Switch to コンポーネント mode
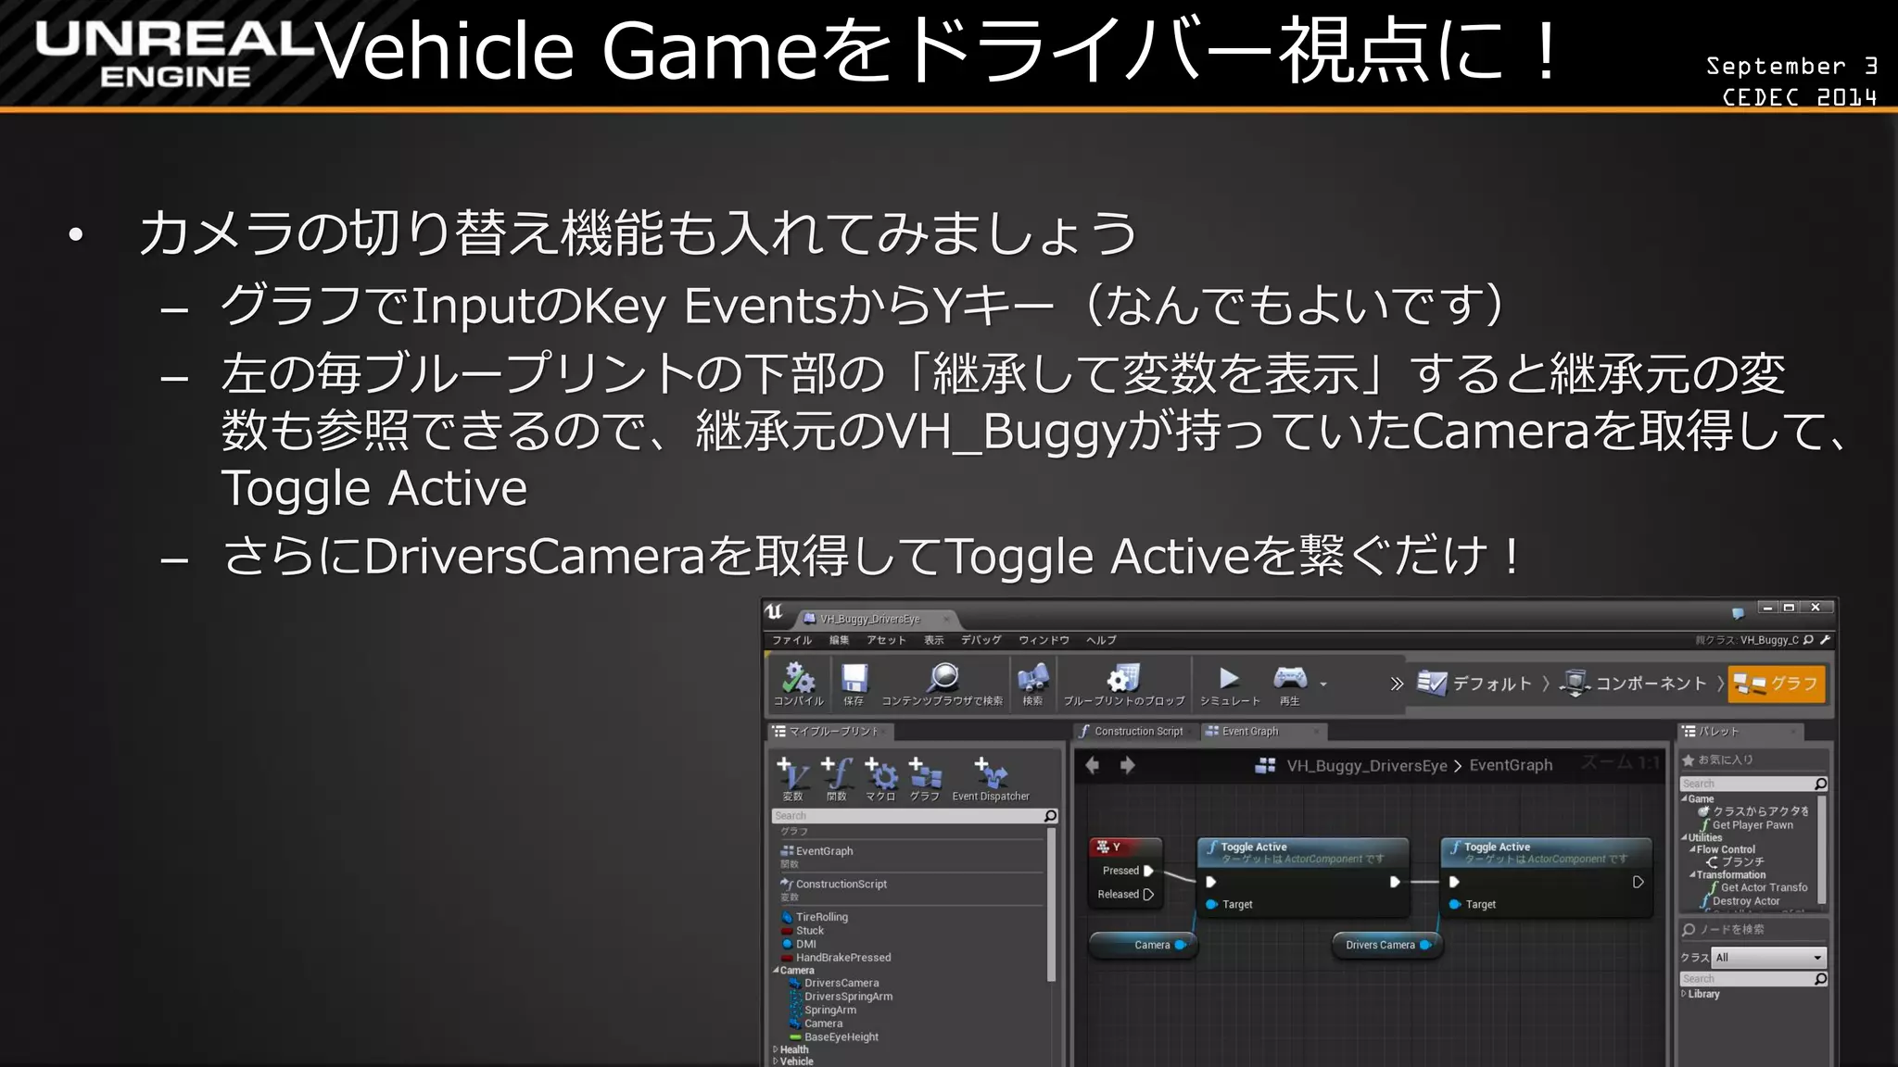The height and width of the screenshot is (1067, 1898). [x=1633, y=684]
